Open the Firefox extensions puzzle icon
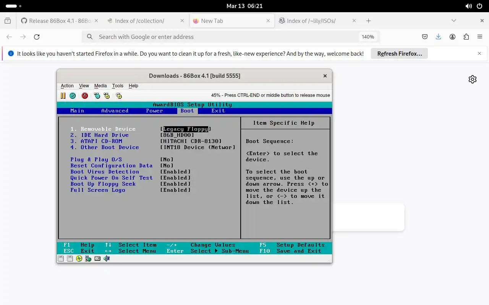Viewport: 489px width, 305px height. 466,37
